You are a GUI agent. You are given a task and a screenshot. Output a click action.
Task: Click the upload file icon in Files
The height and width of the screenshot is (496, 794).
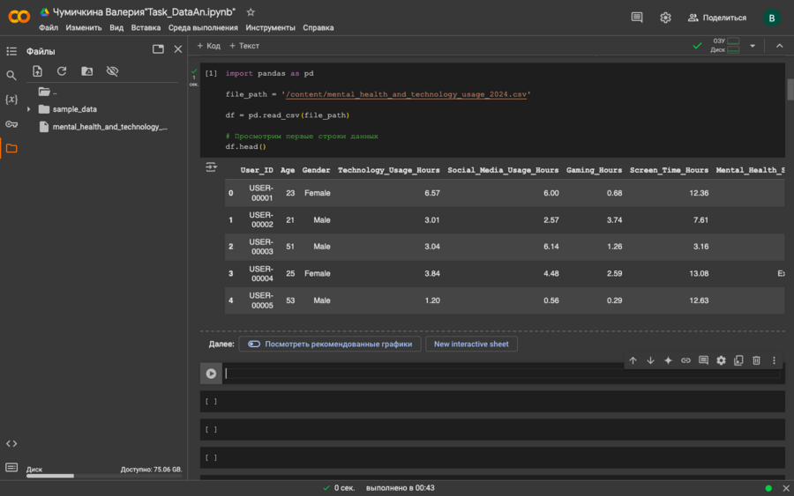(x=37, y=71)
